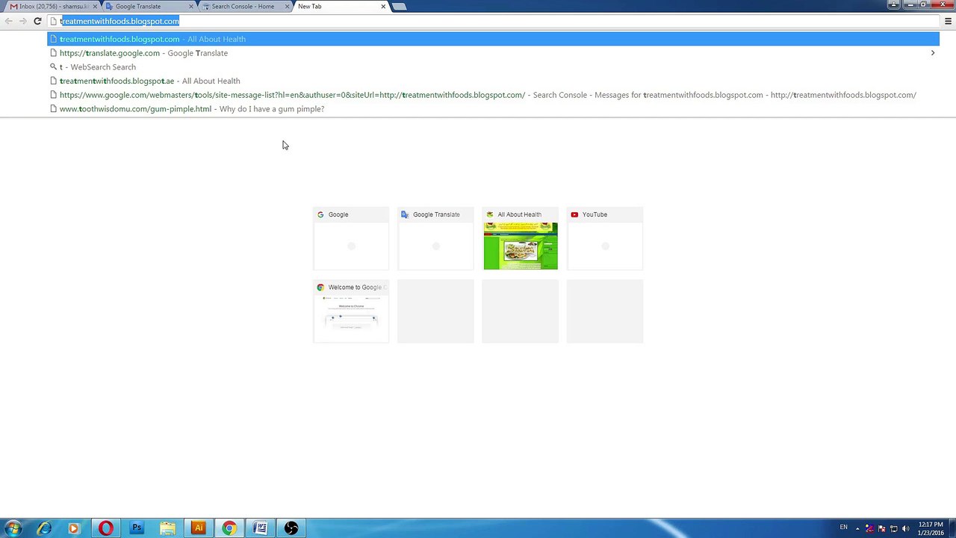
Task: Close the Search Console tab
Action: (x=287, y=6)
